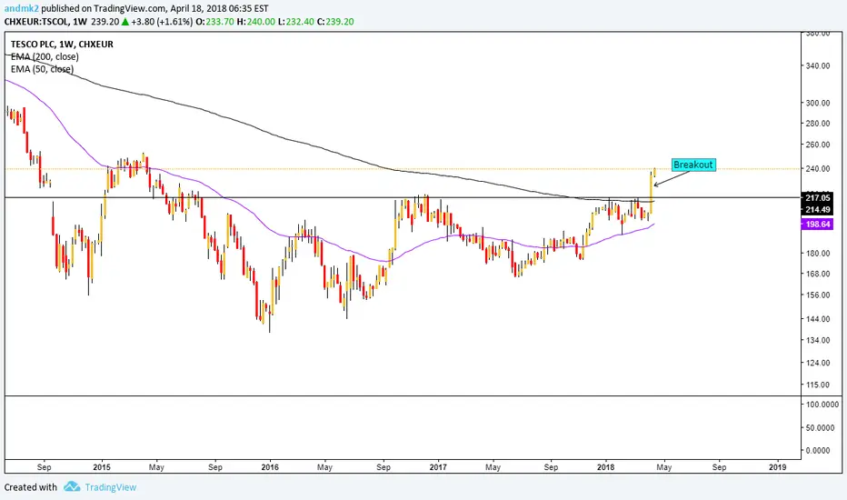The image size is (847, 500).
Task: Click the EMA (200, close) legend
Action: (45, 56)
